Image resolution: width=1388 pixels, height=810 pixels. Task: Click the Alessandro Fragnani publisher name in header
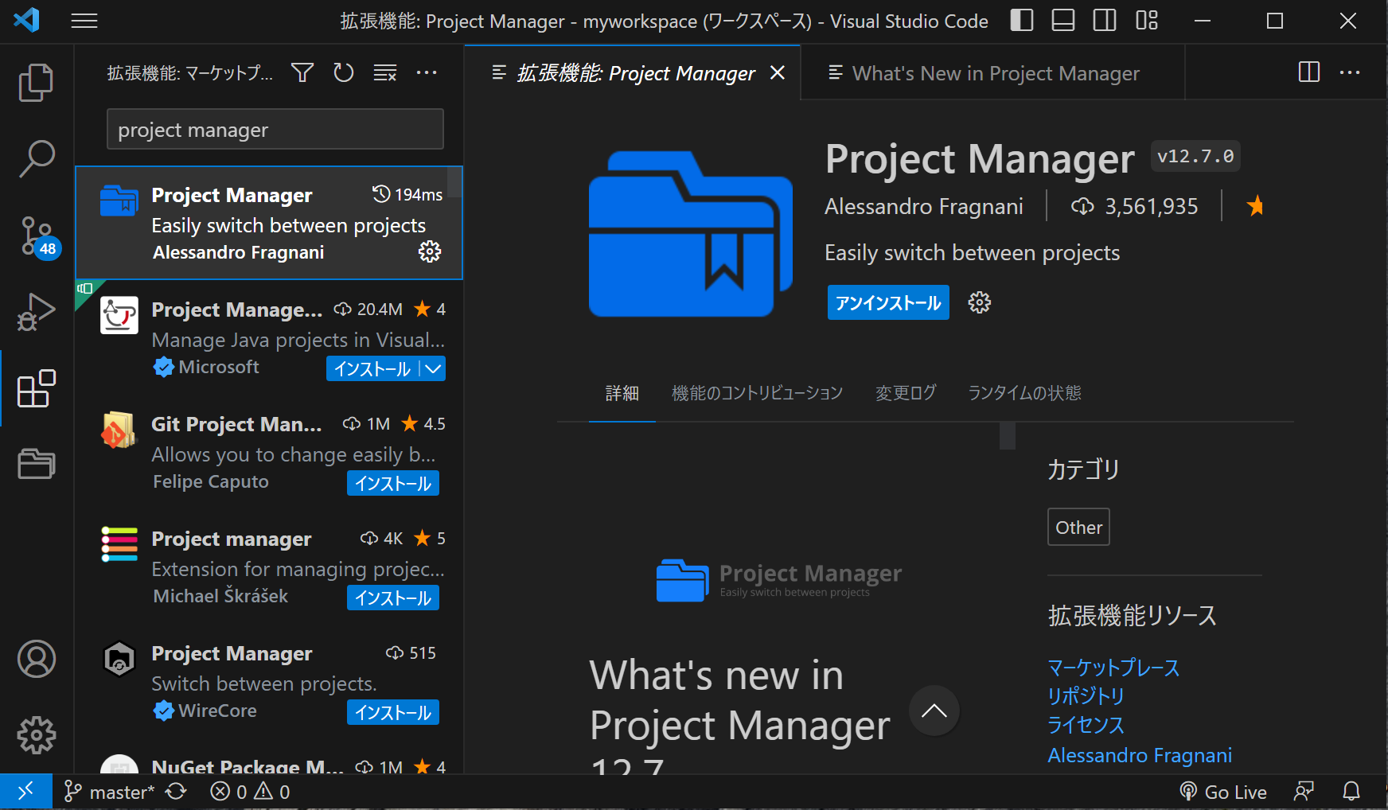pyautogui.click(x=924, y=207)
